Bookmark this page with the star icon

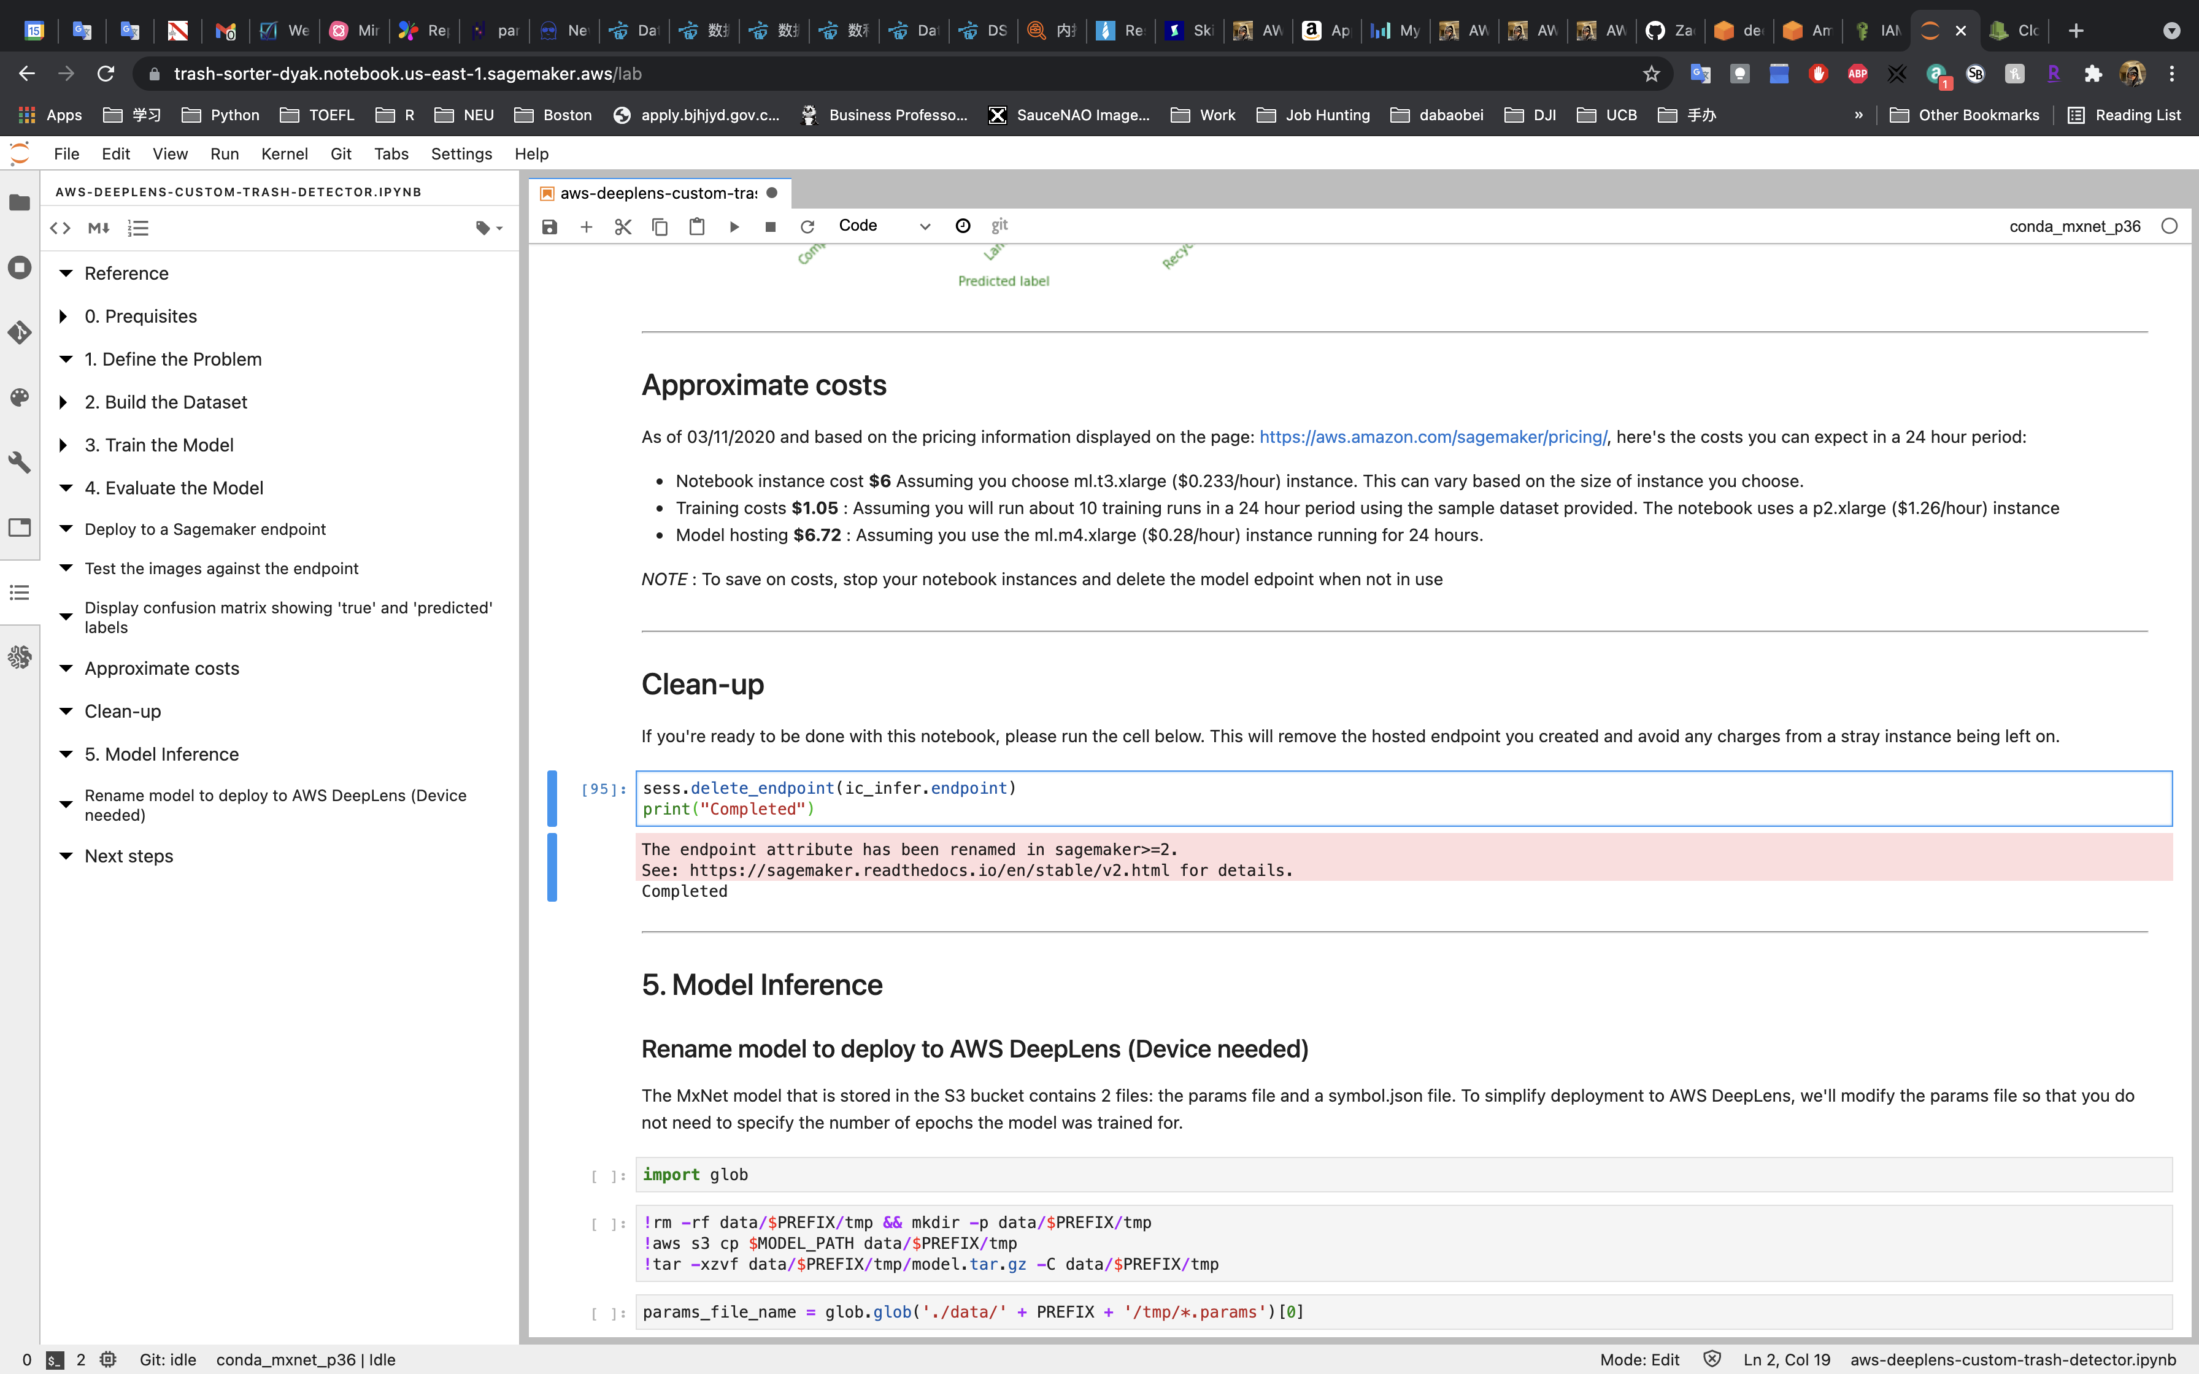click(1651, 74)
